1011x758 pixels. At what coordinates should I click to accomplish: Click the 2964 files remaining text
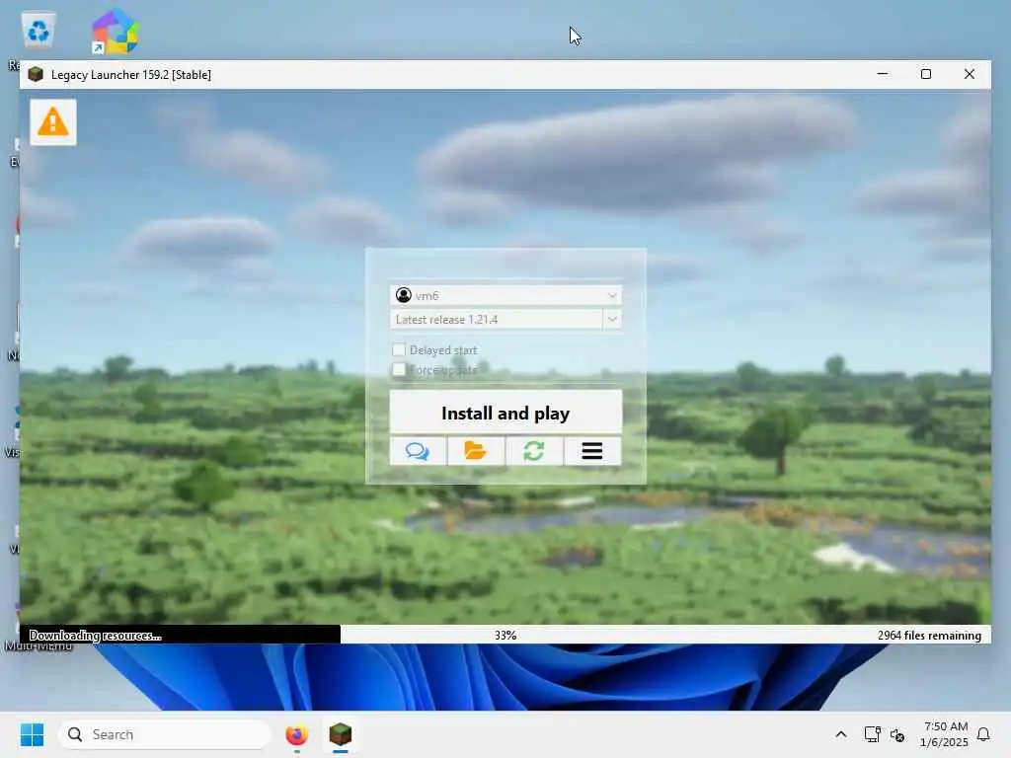929,636
